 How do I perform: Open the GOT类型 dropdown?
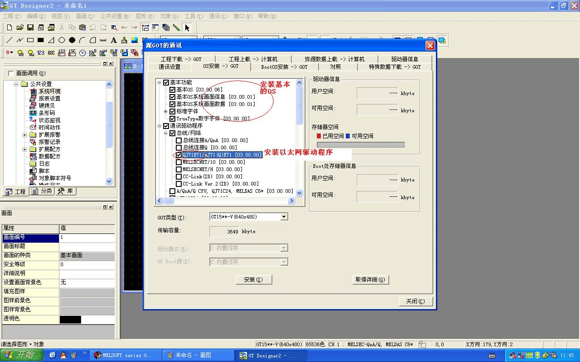(284, 217)
